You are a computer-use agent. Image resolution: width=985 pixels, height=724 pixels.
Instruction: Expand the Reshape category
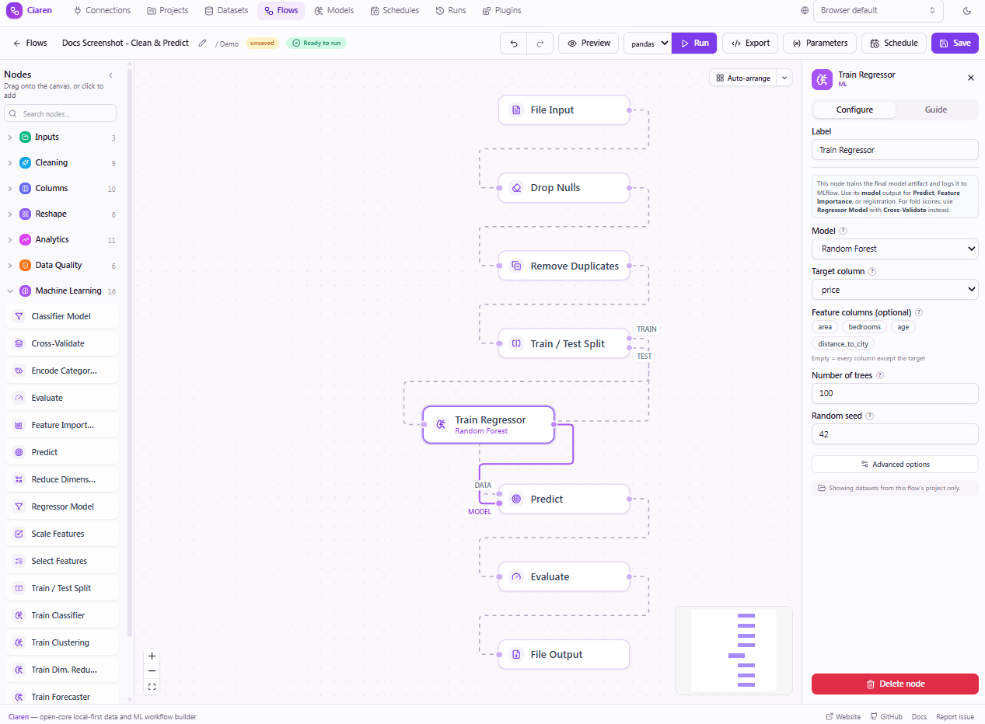tap(62, 214)
